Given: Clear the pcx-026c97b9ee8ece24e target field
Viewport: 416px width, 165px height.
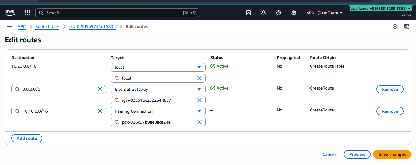Looking at the screenshot, I should coord(199,122).
